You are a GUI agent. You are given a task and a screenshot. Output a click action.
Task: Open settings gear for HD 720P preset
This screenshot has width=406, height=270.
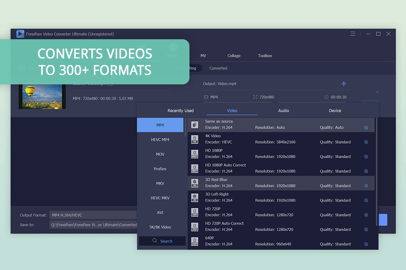(366, 215)
